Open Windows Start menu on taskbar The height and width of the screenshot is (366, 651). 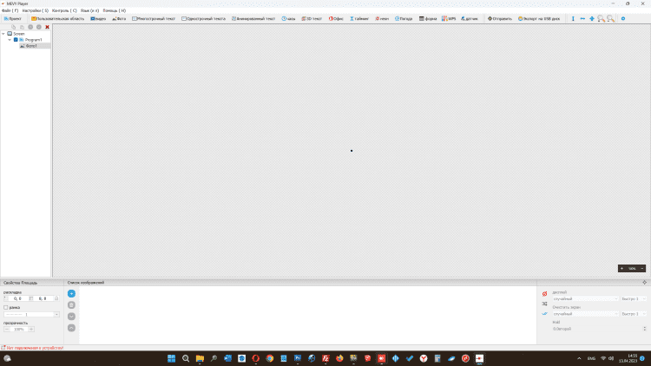tap(171, 358)
